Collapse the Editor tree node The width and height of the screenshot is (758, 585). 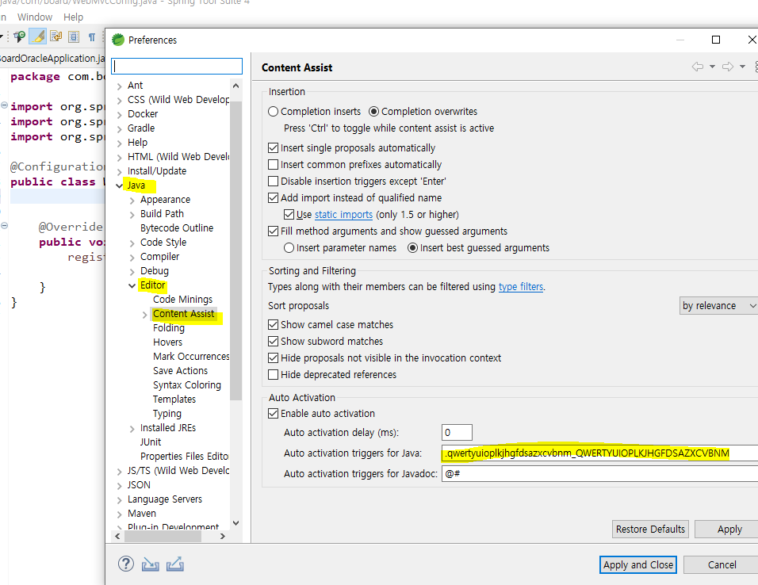click(x=132, y=285)
